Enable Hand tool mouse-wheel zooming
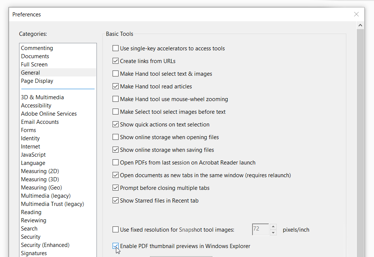Image resolution: width=374 pixels, height=257 pixels. [116, 99]
